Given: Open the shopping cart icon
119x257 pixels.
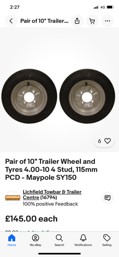Looking at the screenshot, I should pyautogui.click(x=92, y=21).
